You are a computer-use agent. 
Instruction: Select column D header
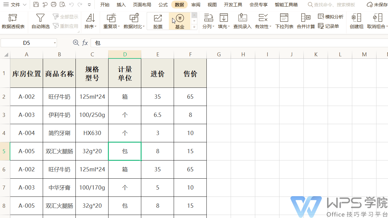click(x=125, y=54)
